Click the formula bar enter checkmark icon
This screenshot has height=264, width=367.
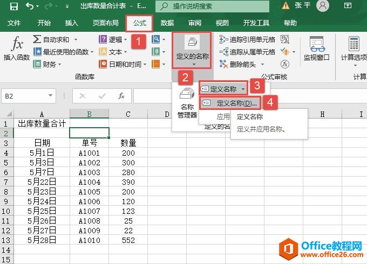point(102,96)
